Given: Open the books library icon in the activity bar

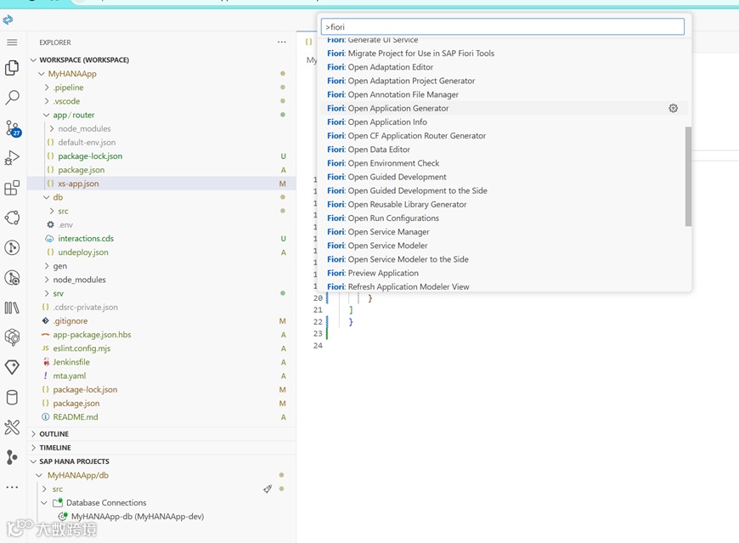Looking at the screenshot, I should [x=12, y=308].
